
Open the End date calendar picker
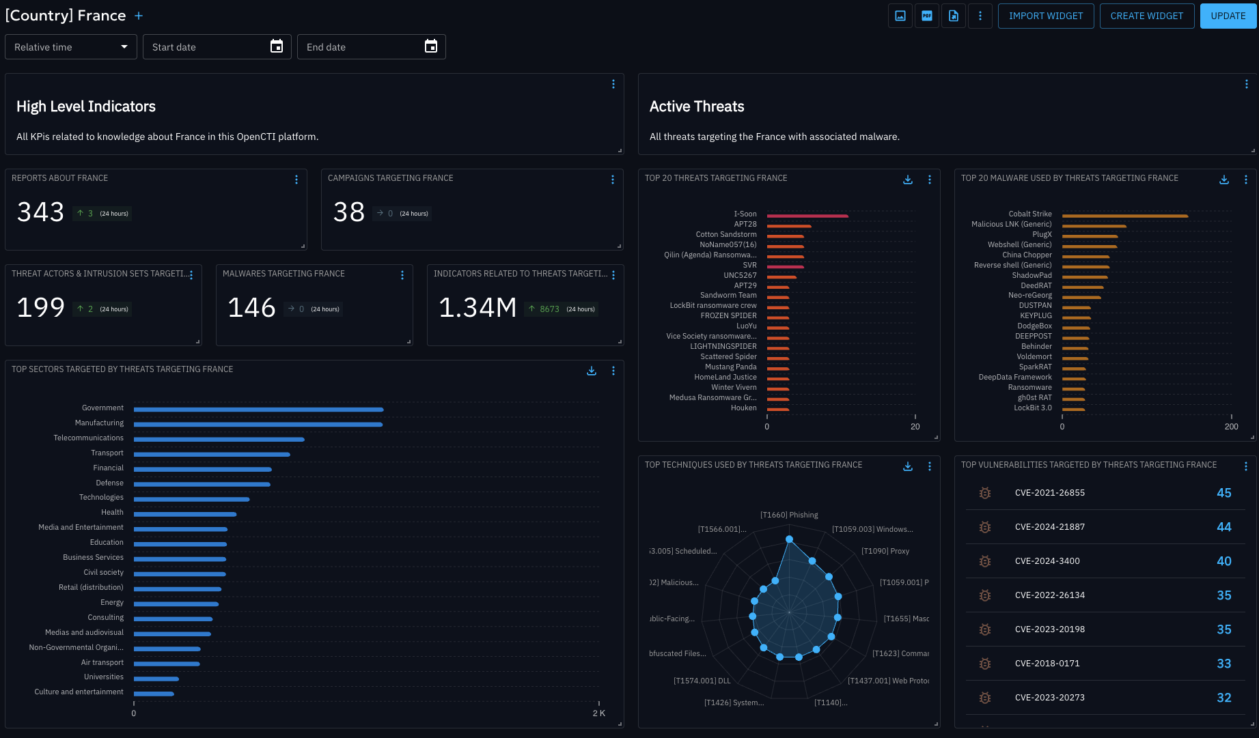coord(430,46)
